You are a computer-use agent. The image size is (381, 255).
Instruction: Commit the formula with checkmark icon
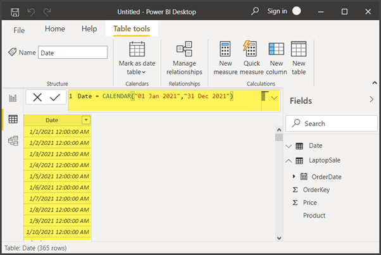click(55, 97)
